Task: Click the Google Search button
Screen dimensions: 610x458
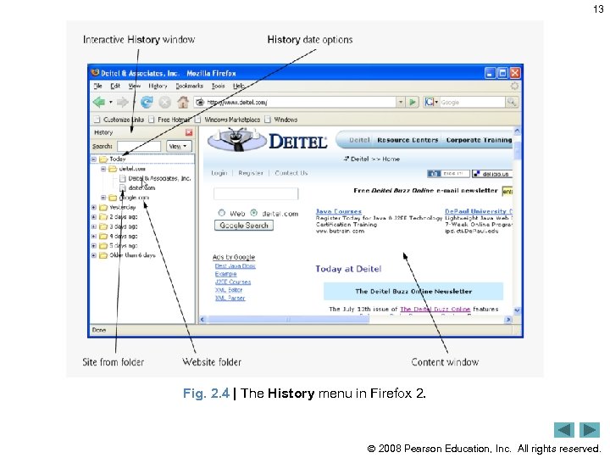Action: 244,226
